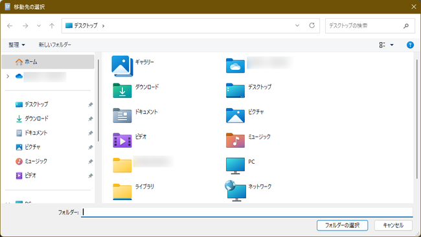Click the pin icon beside ダウンロード
This screenshot has height=237, width=421.
pos(91,119)
